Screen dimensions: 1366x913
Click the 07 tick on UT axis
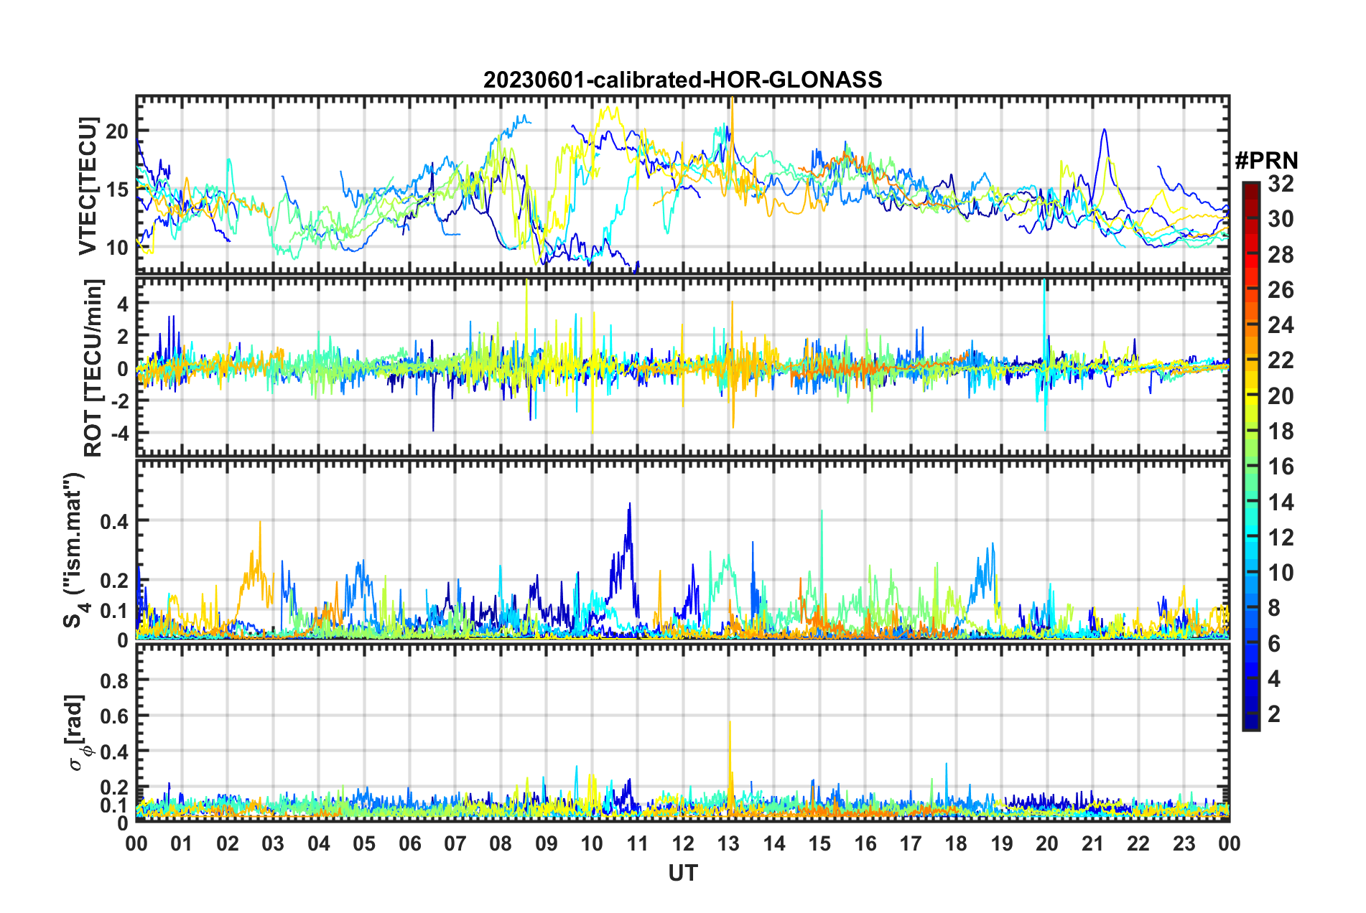tap(455, 843)
